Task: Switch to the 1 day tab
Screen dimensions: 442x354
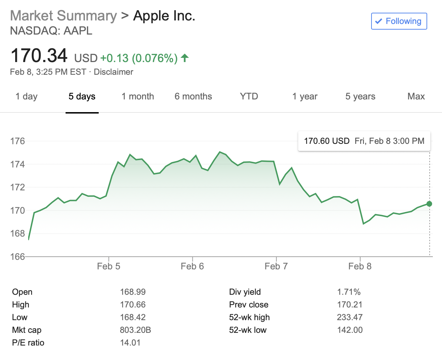Action: (26, 96)
